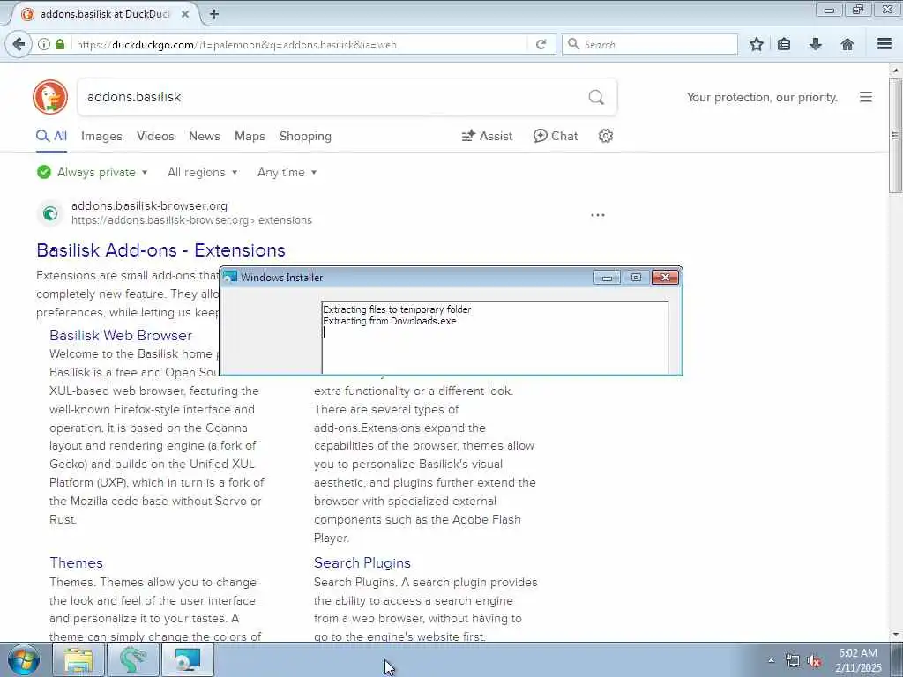Open the Assist feature
The width and height of the screenshot is (903, 677).
click(487, 137)
